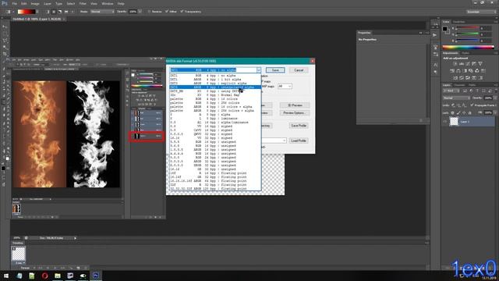Add a Threshold adjustment
Screen dimensions: 499x281
click(x=468, y=78)
